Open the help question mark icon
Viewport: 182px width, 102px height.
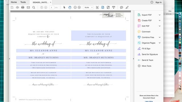152,2
